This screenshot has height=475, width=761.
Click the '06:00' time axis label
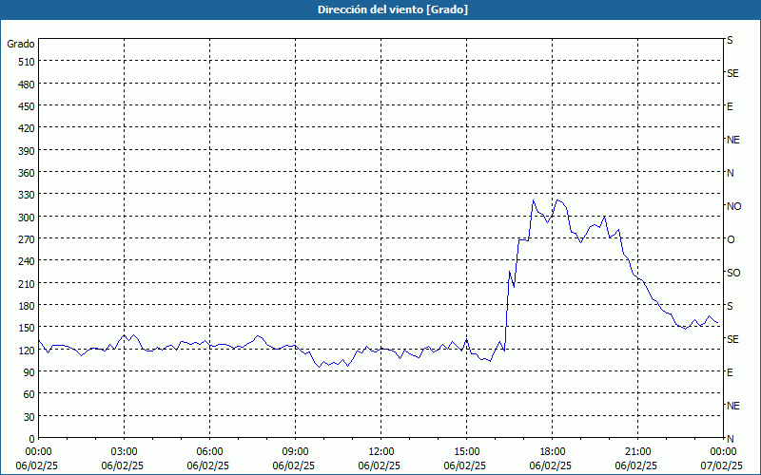[209, 452]
